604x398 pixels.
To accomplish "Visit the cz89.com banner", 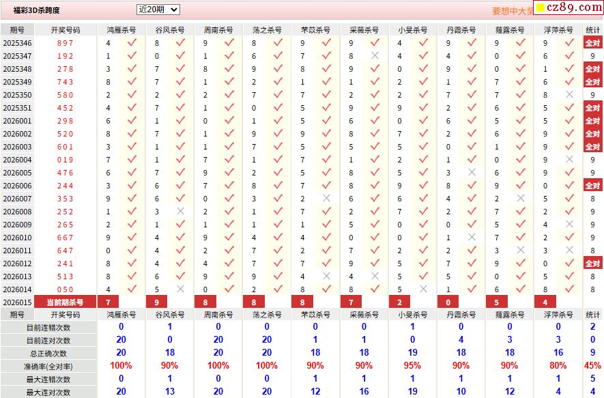I will pyautogui.click(x=569, y=8).
